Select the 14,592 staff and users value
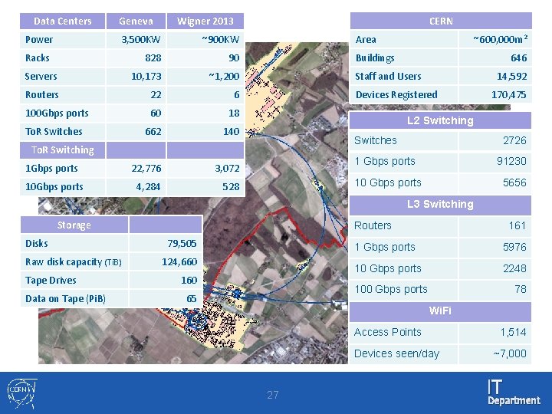 pos(512,77)
